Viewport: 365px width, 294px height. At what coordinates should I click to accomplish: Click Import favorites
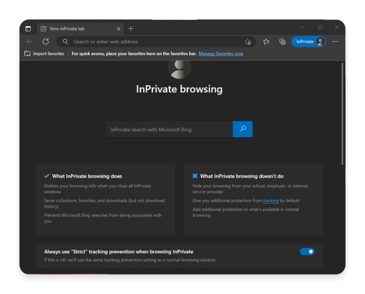point(44,54)
